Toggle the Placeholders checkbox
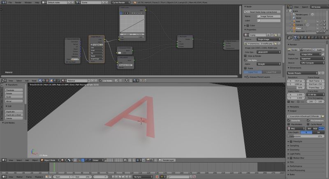This screenshot has width=329, height=179. pyautogui.click(x=289, y=124)
